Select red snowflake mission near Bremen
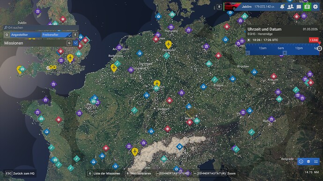The width and height of the screenshot is (323, 181). [x=156, y=39]
